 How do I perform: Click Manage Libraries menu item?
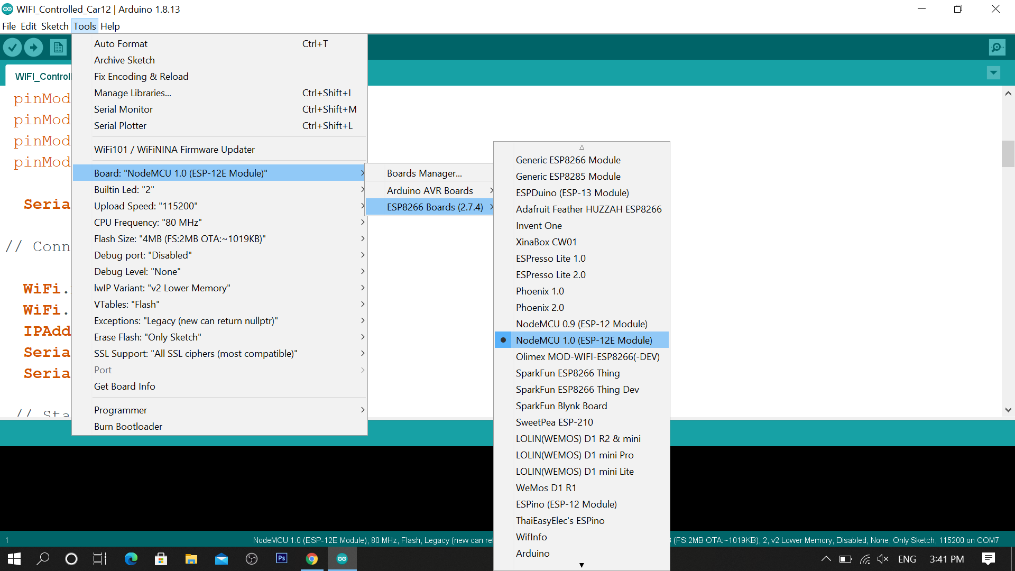[x=133, y=93]
